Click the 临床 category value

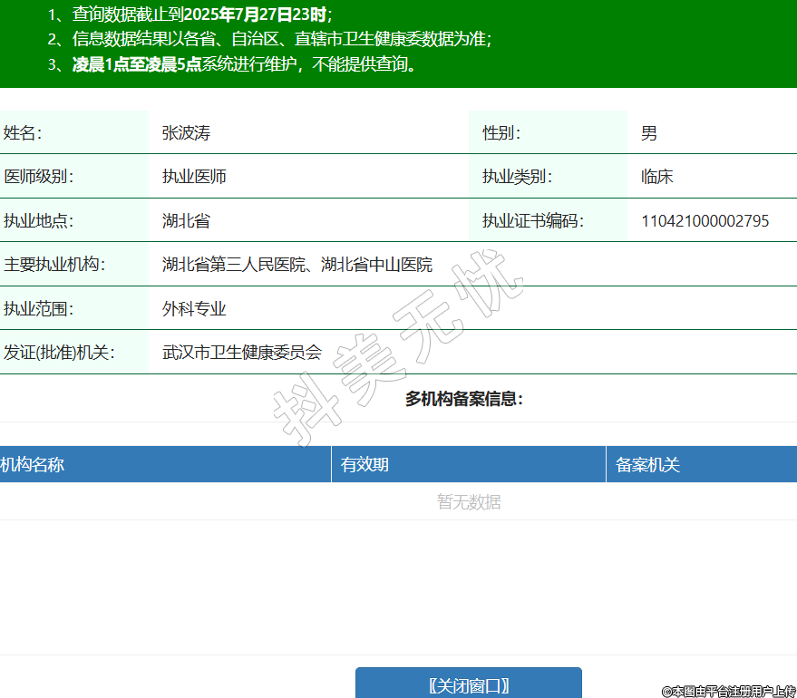(x=657, y=177)
